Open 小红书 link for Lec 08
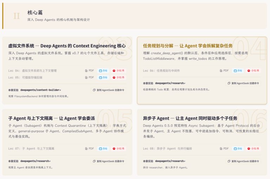Viewport: 270px width, 179px height. [253, 148]
